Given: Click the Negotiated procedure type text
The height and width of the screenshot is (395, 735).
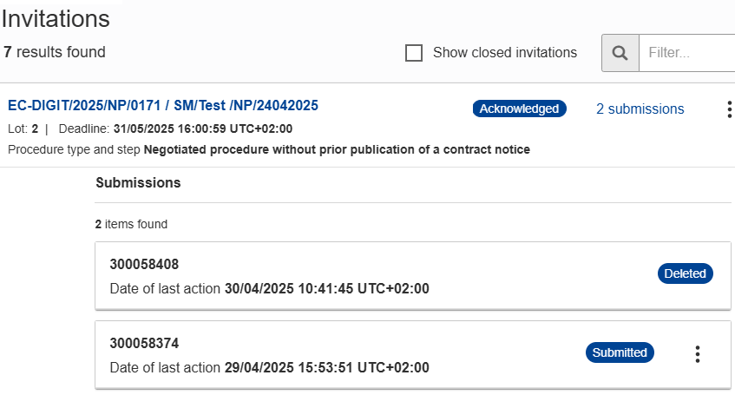Looking at the screenshot, I should pyautogui.click(x=337, y=149).
